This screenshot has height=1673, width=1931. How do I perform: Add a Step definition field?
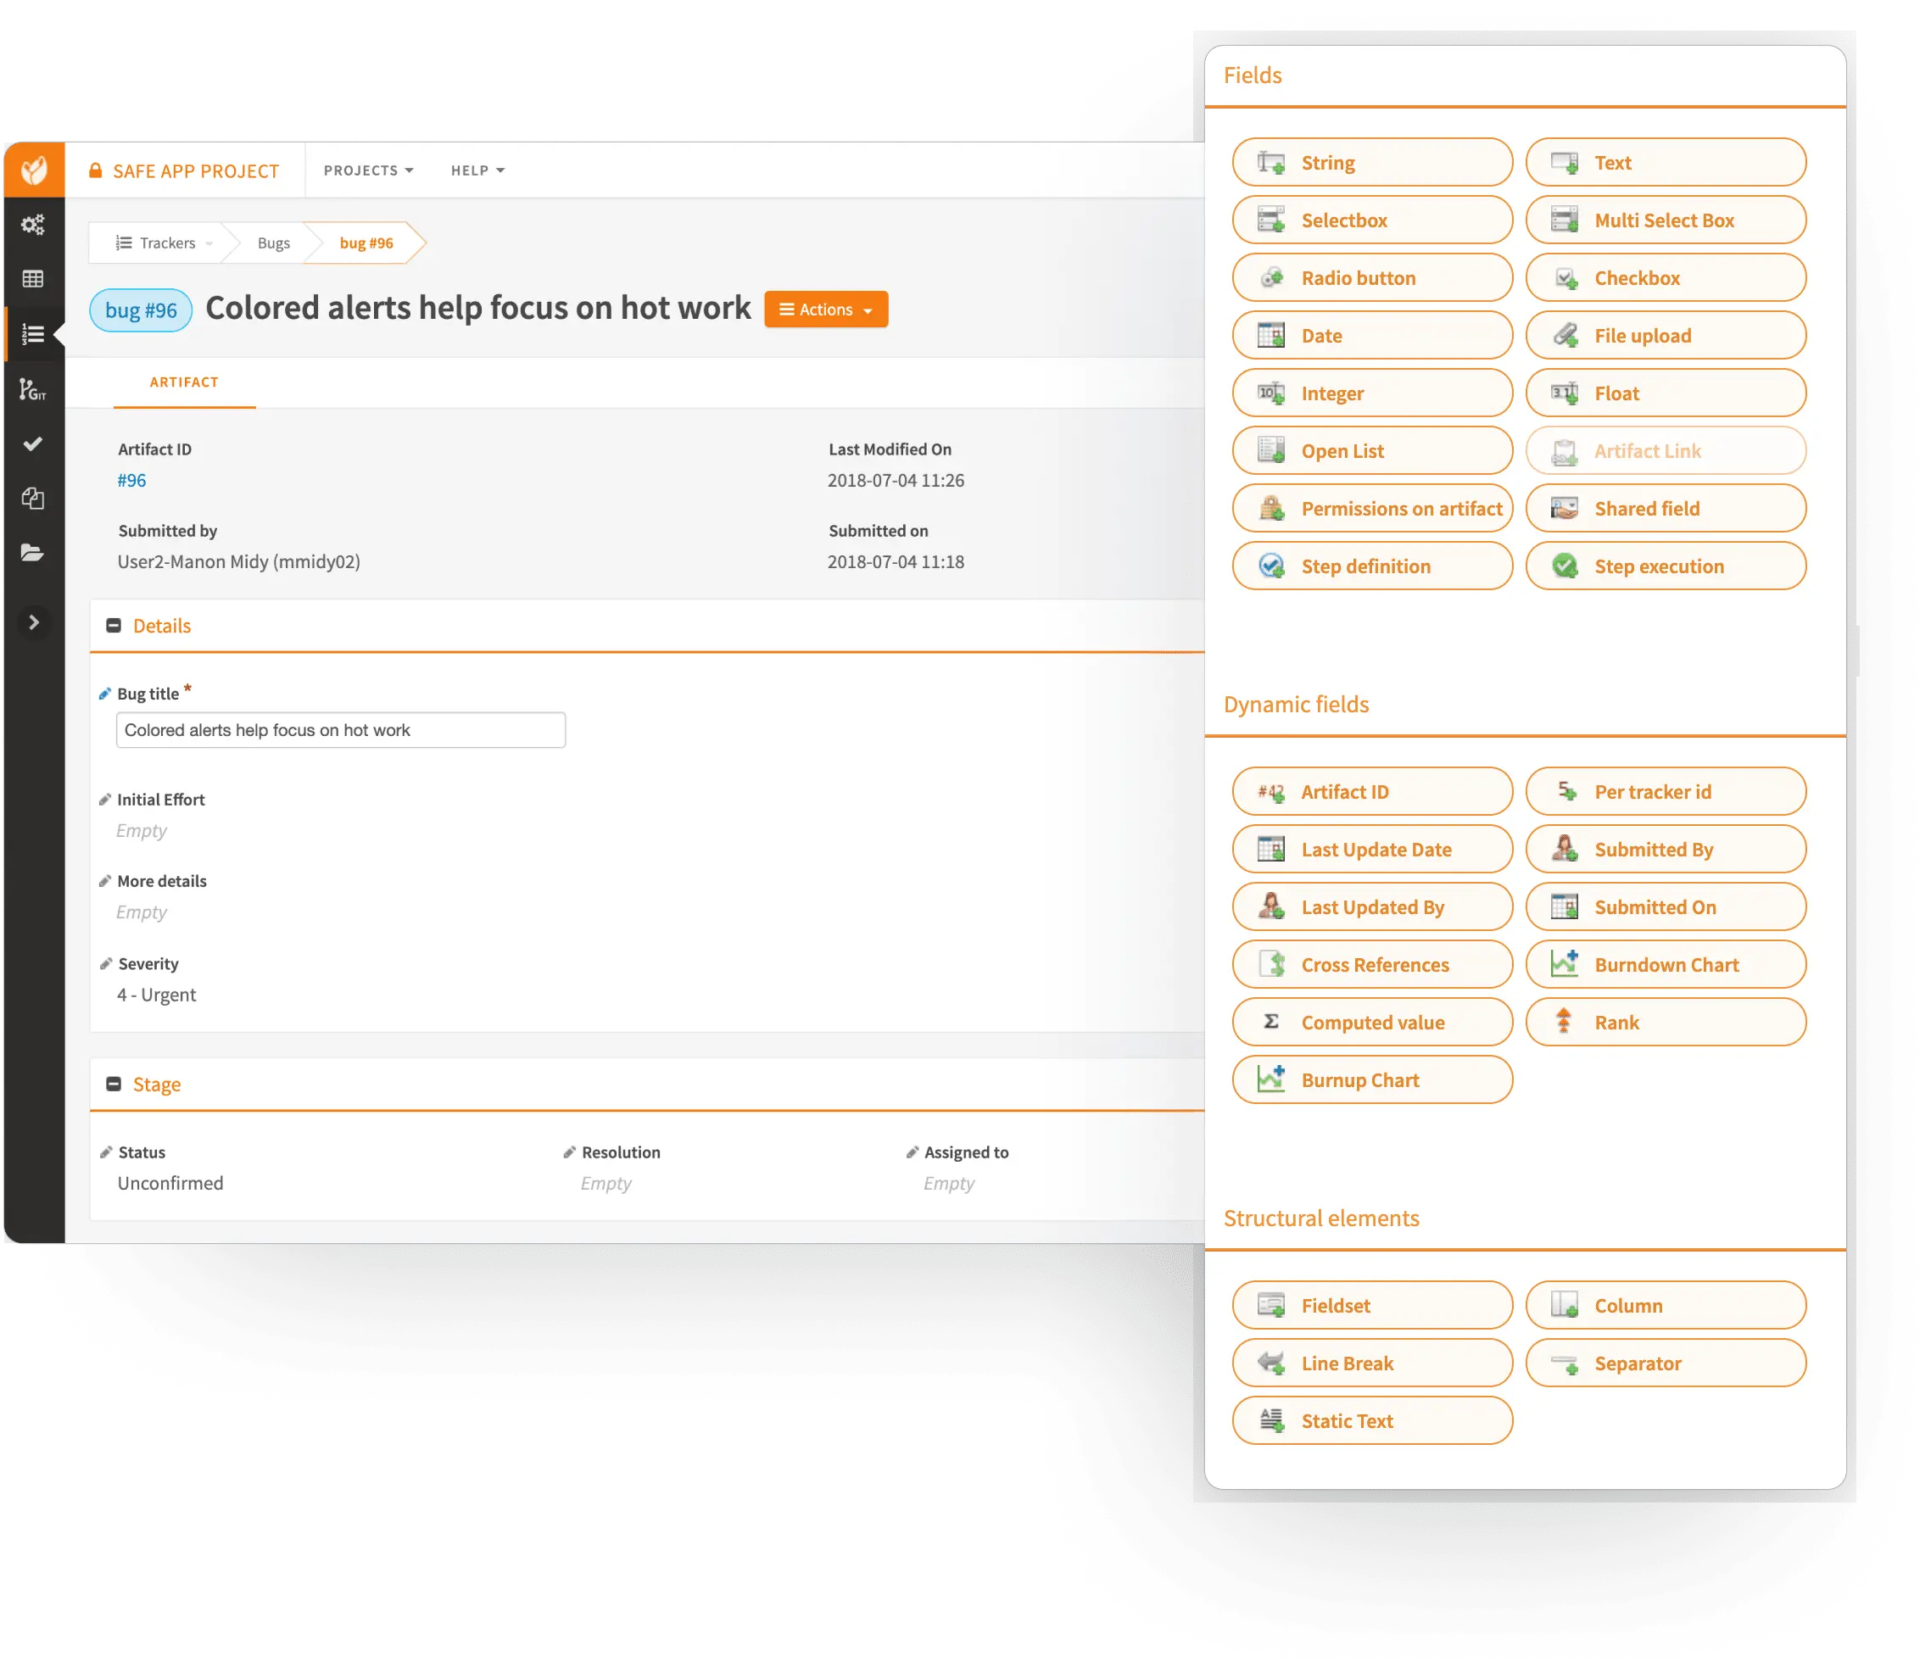[1373, 566]
